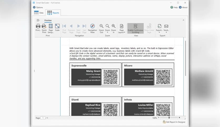Select the Preview ribbon tab
Image resolution: width=220 pixels, height=127 pixels.
point(48,20)
